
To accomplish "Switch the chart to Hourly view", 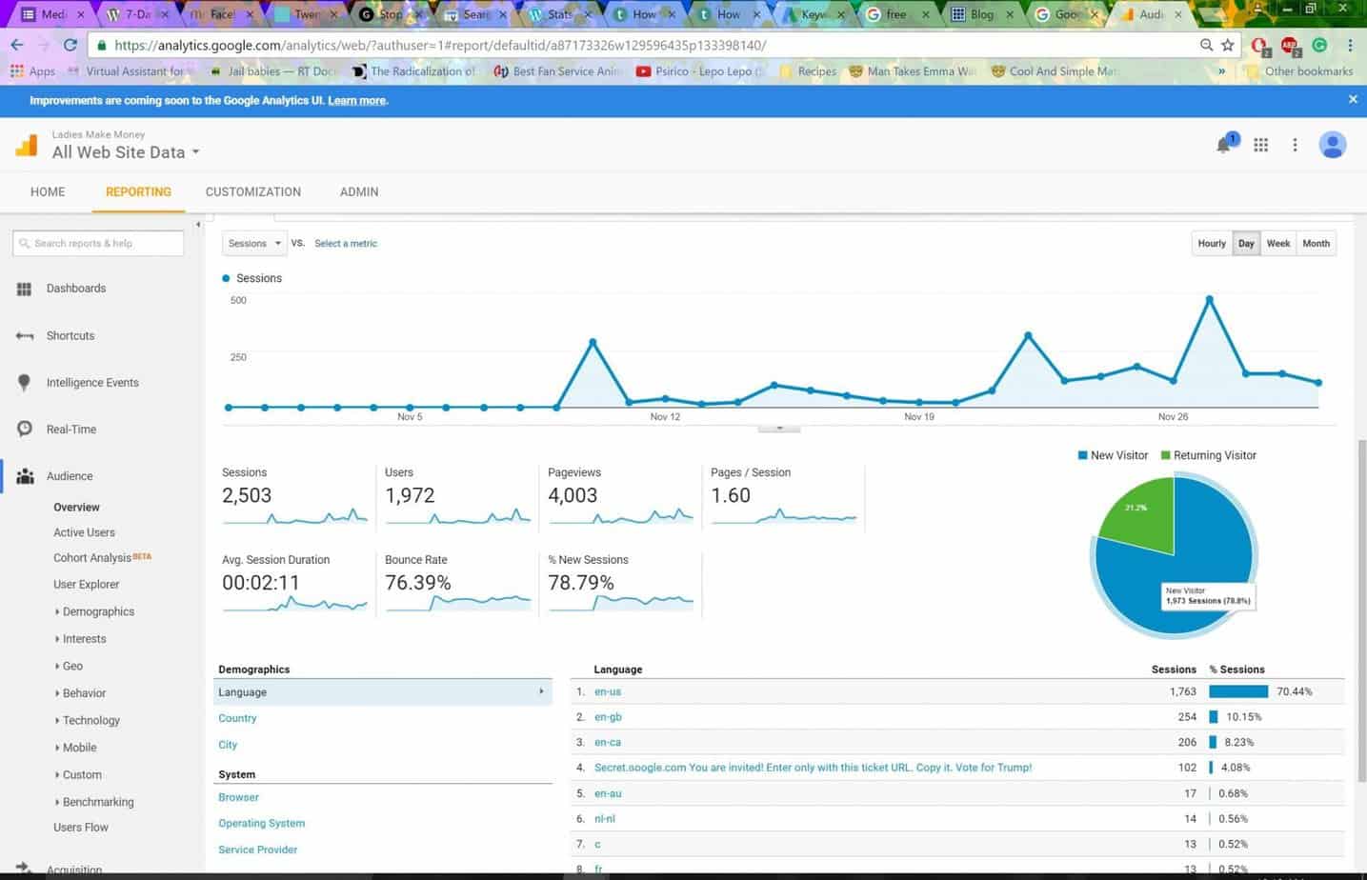I will pyautogui.click(x=1212, y=244).
